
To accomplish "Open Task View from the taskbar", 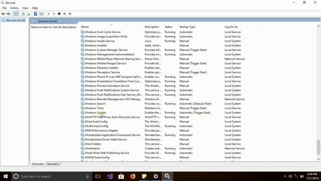I will (98, 176).
